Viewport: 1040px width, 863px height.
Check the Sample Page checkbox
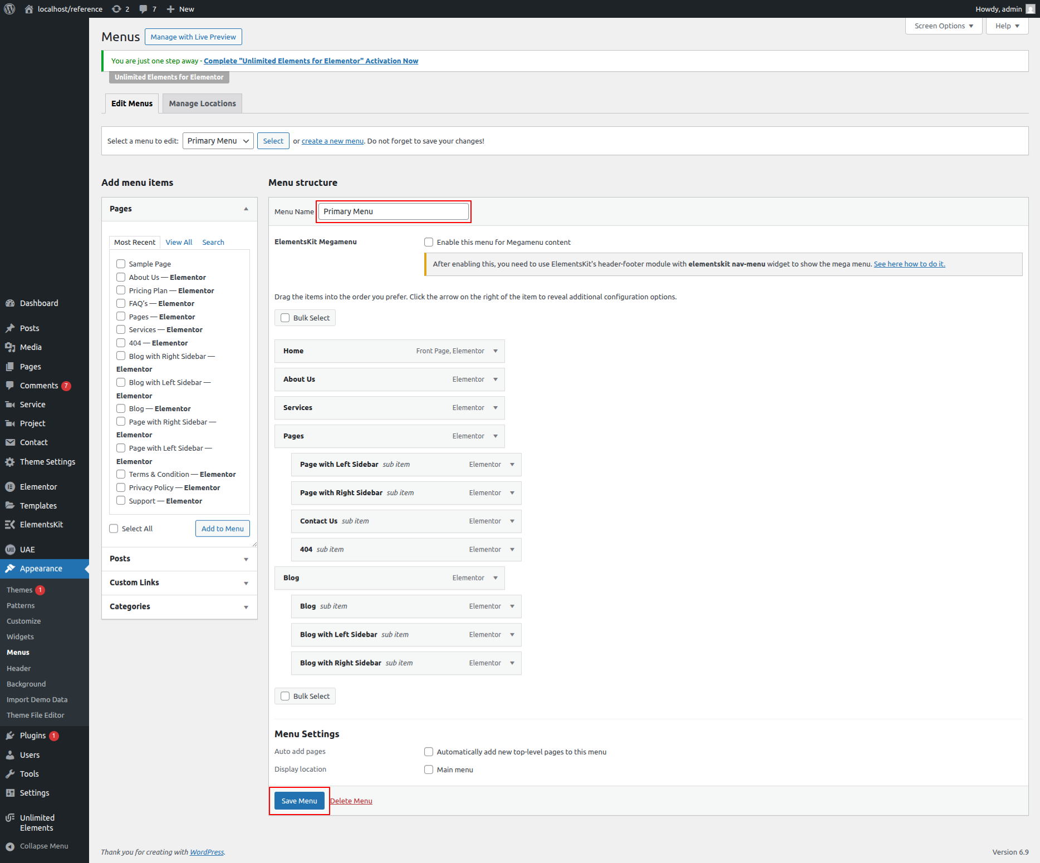121,264
